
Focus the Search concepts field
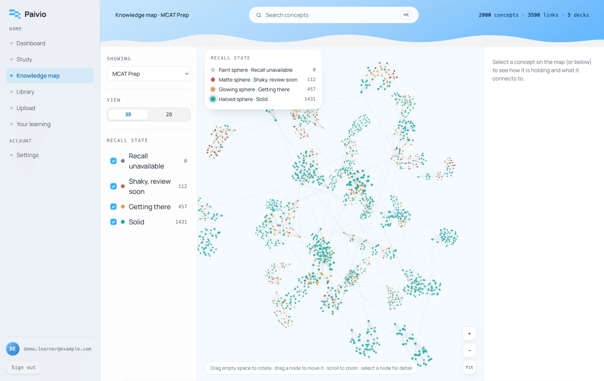point(334,15)
